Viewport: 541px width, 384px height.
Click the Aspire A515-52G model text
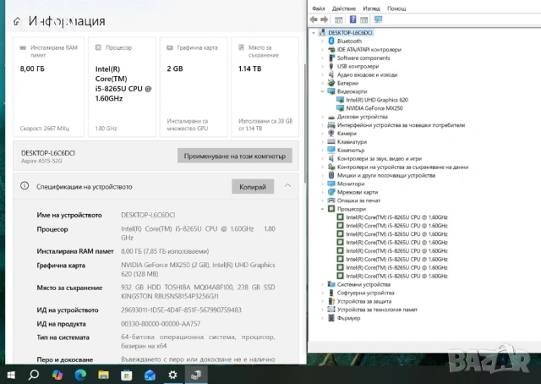tap(41, 161)
